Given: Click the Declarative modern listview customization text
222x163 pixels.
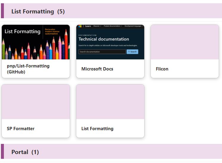Looking at the screenshot, I should click(x=52, y=31).
